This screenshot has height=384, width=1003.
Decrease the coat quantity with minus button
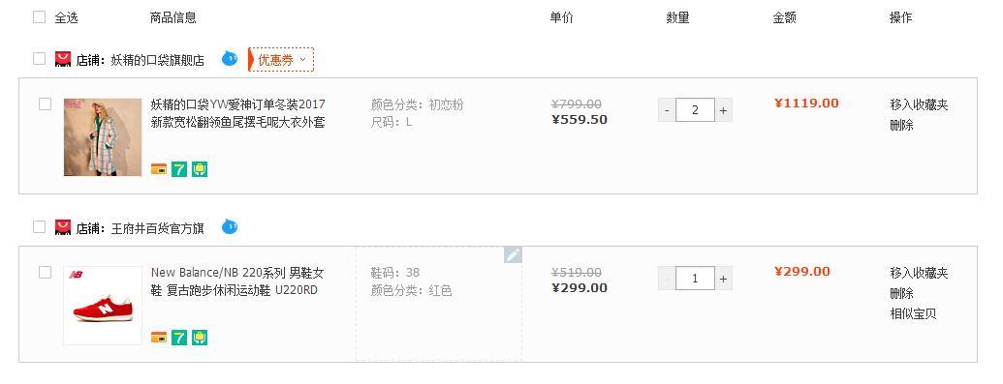(x=667, y=110)
